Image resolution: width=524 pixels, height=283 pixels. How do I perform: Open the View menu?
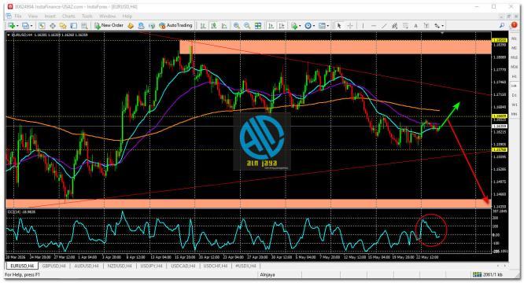coord(33,16)
